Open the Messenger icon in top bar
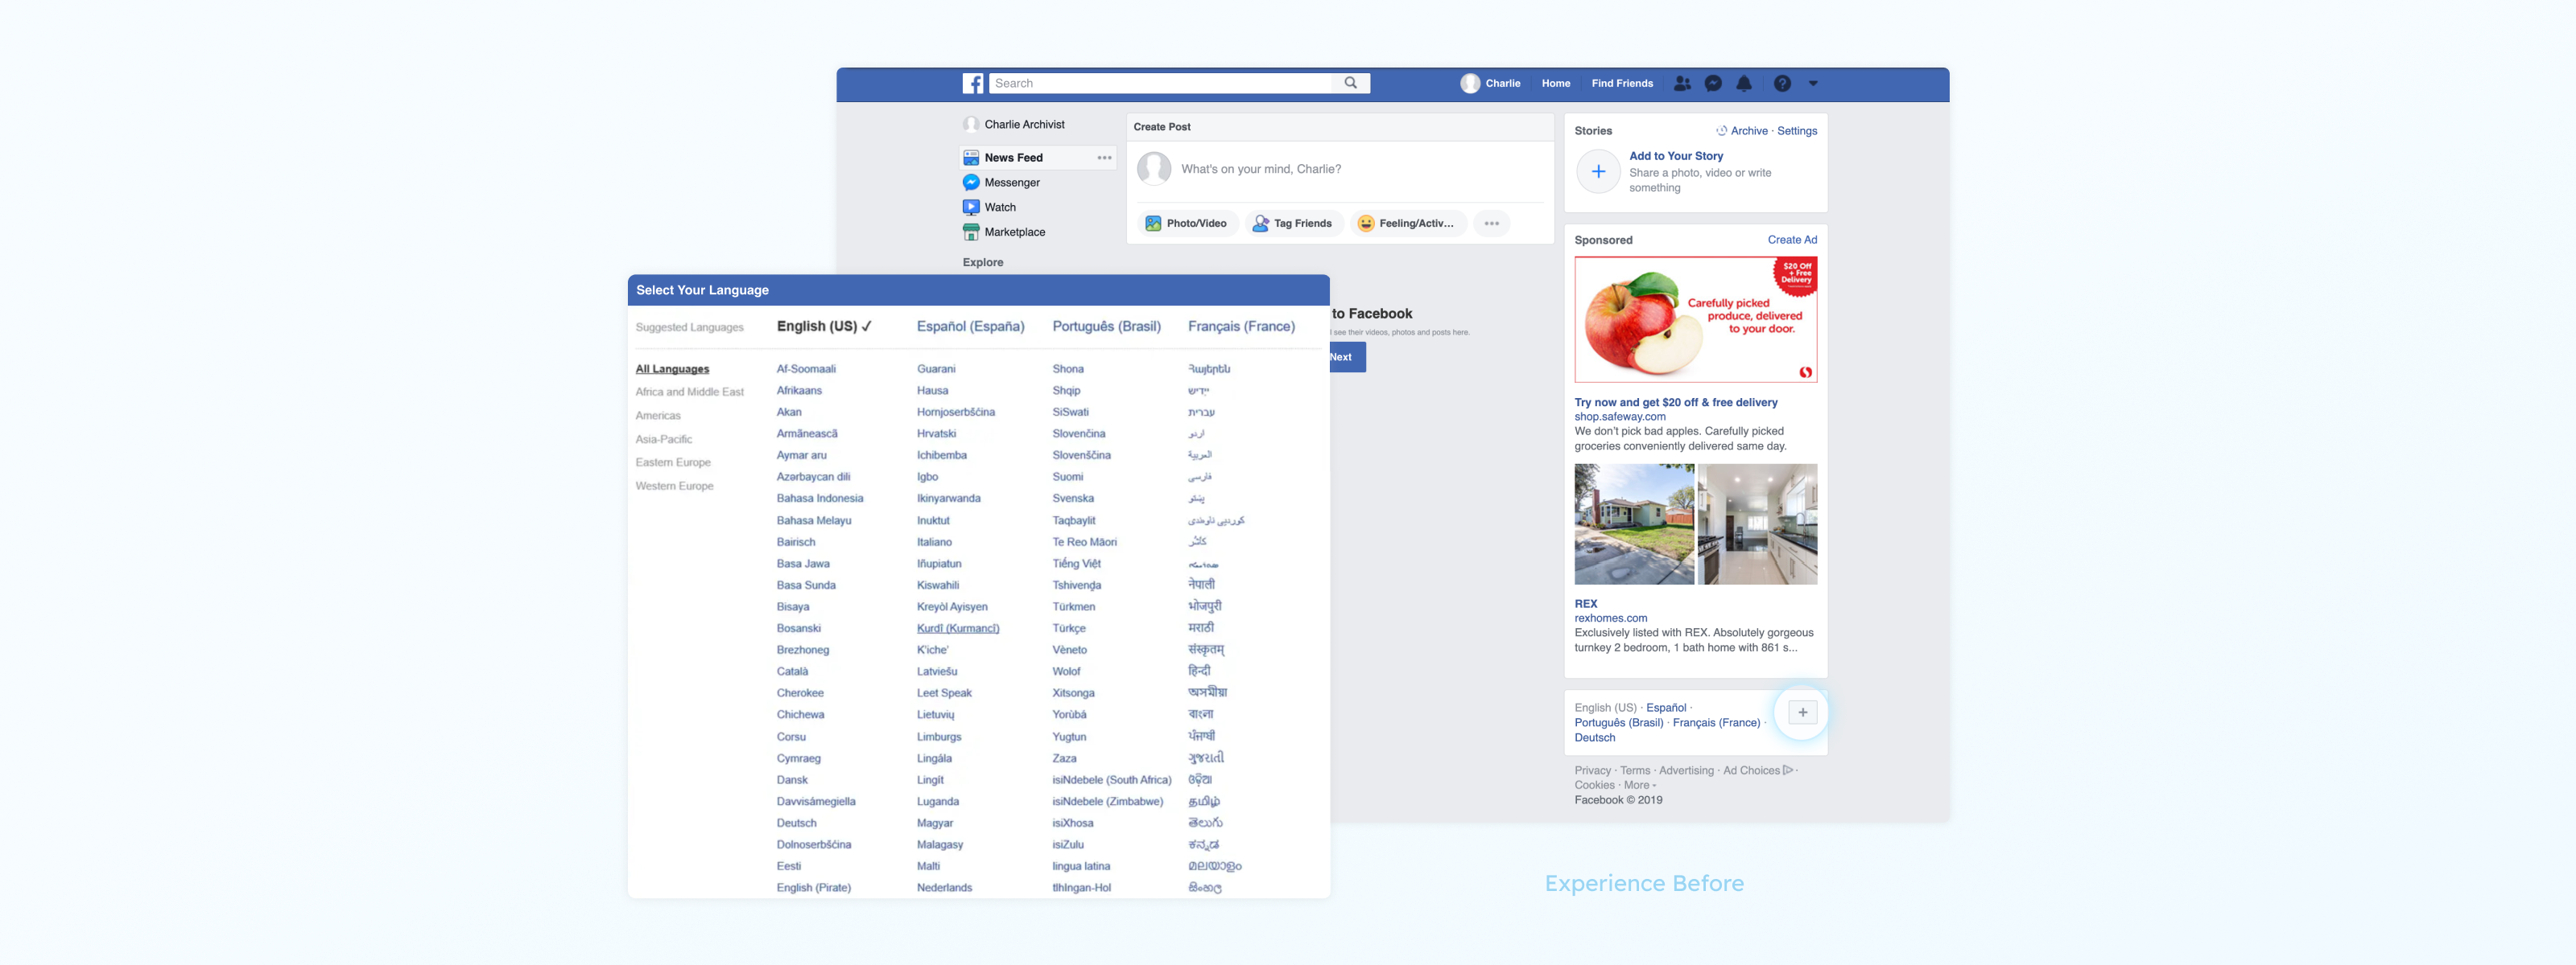2576x965 pixels. tap(1713, 84)
